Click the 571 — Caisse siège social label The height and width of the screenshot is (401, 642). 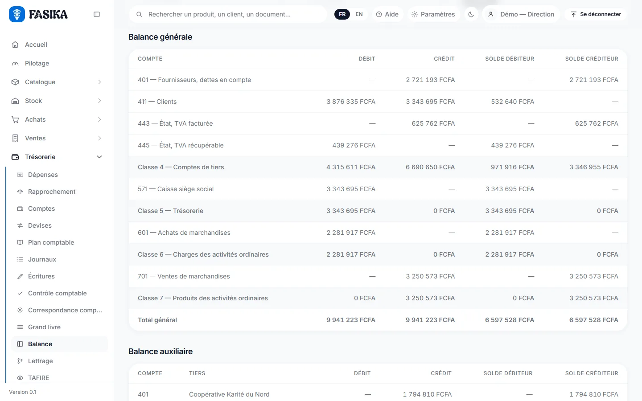click(176, 189)
